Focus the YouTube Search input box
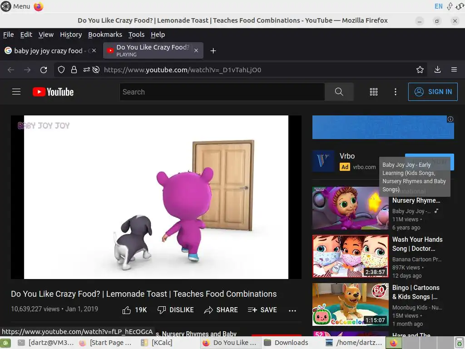Image resolution: width=465 pixels, height=349 pixels. (222, 92)
